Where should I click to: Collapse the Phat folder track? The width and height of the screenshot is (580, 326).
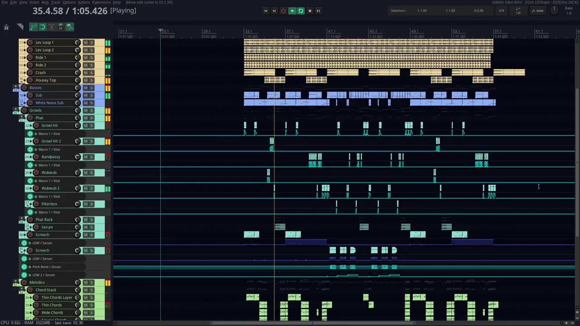pos(22,116)
